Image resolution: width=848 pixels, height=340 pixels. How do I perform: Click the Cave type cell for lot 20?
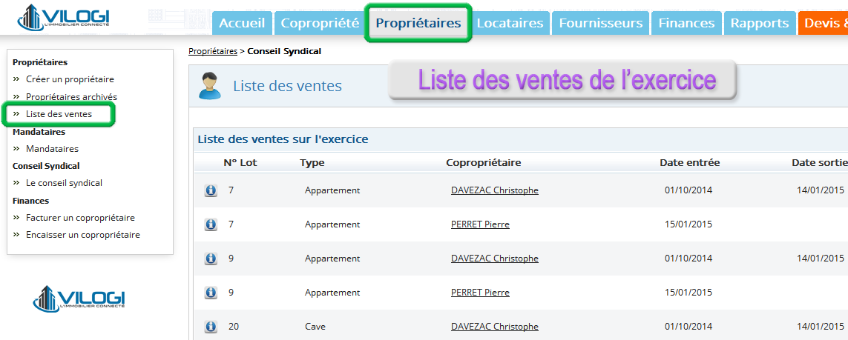[x=315, y=327]
